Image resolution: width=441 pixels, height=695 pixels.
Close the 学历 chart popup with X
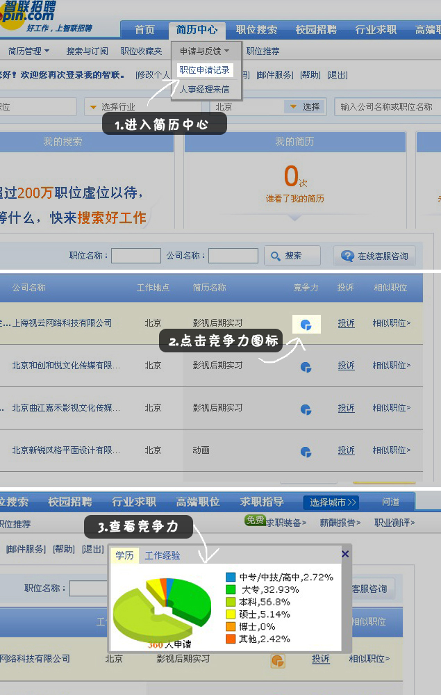tap(345, 554)
